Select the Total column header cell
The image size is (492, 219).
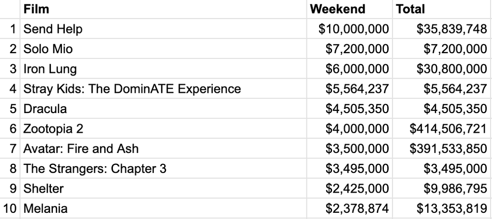click(x=443, y=9)
